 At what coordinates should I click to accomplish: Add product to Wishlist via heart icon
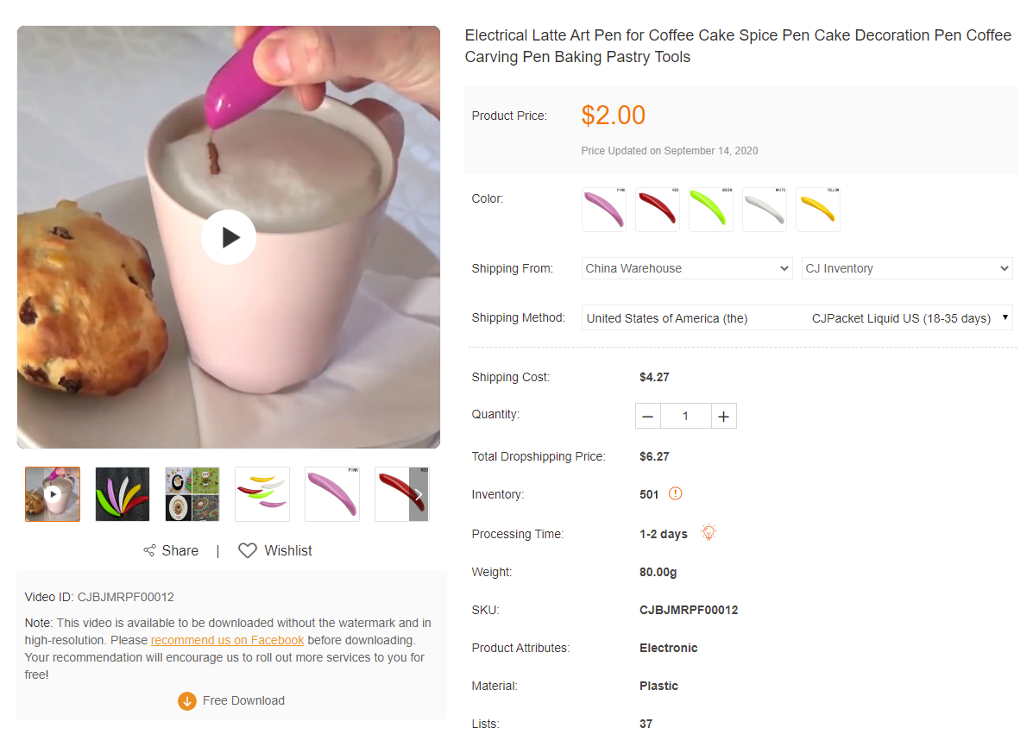coord(248,550)
